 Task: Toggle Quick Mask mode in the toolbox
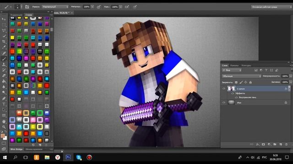[x=4, y=143]
